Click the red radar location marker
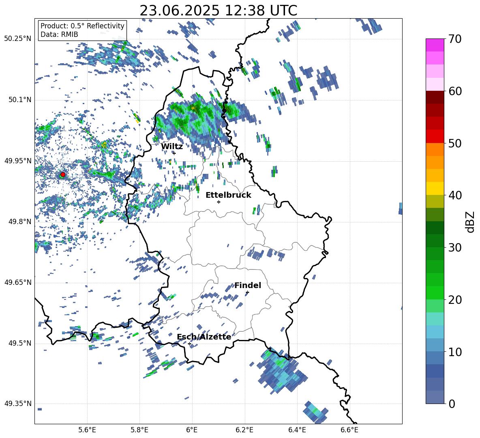Viewport: 480px width, 438px height. pos(63,175)
